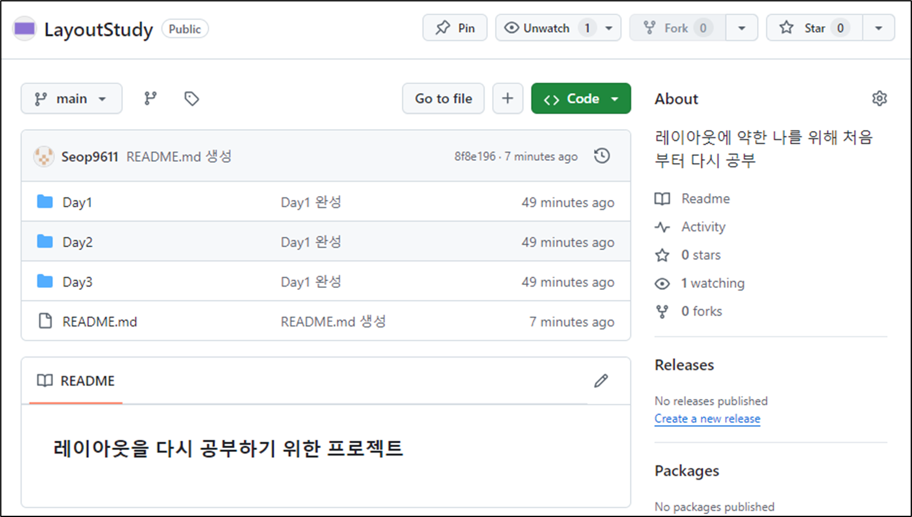
Task: Click the book icon on README tab
Action: tap(45, 380)
